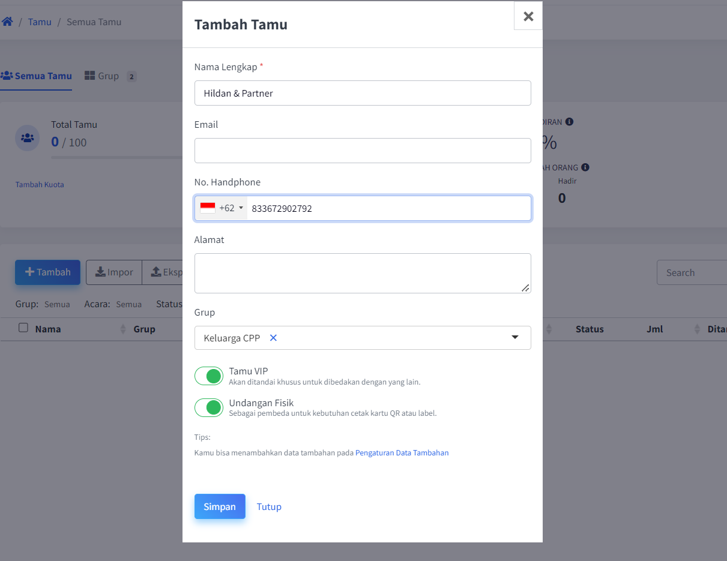Save guest with the Simpan button
727x561 pixels.
point(220,506)
